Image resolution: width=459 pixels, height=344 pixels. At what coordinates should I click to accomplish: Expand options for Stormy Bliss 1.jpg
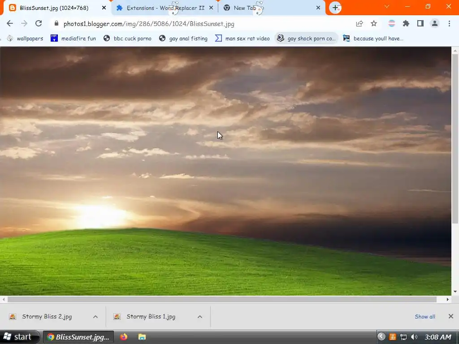pos(200,317)
